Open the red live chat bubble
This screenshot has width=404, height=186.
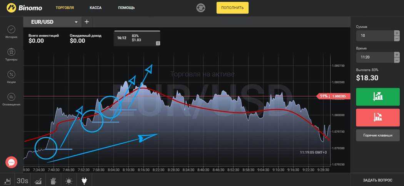pyautogui.click(x=11, y=162)
